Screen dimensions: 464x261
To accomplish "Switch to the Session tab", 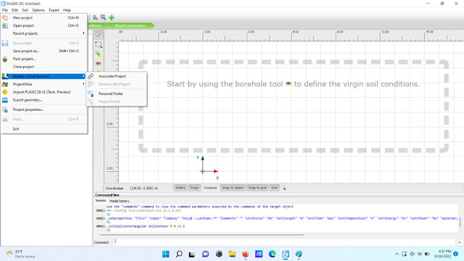I will pos(101,201).
